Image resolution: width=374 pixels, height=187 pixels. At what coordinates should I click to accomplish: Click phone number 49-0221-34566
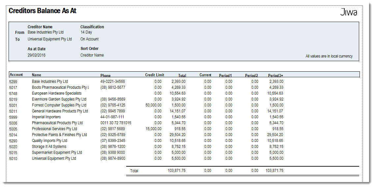coord(113,82)
